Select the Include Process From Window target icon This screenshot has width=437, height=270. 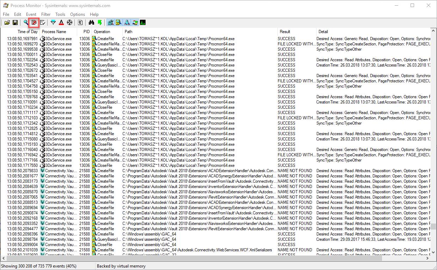[x=69, y=23]
